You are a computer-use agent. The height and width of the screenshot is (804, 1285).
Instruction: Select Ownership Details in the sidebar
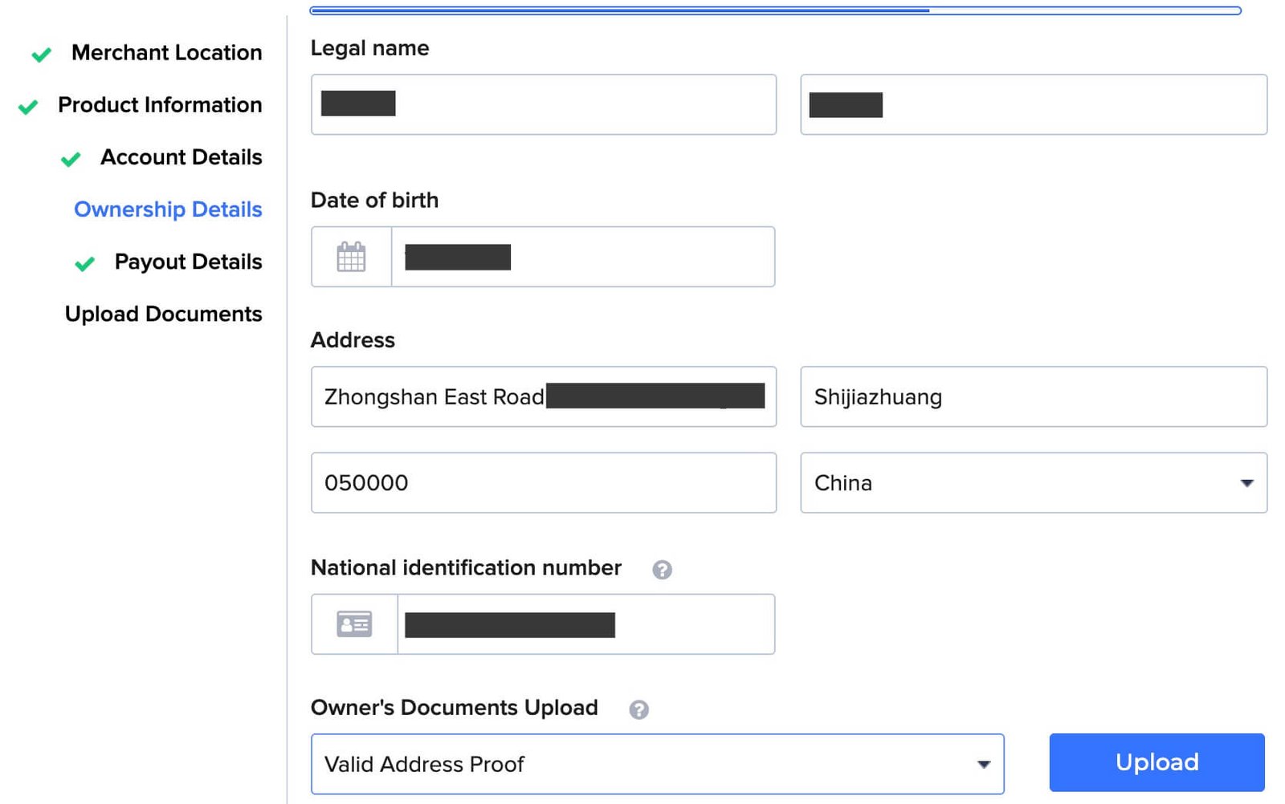pos(168,209)
